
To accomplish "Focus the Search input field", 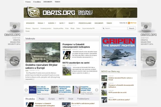I will 115,28.
